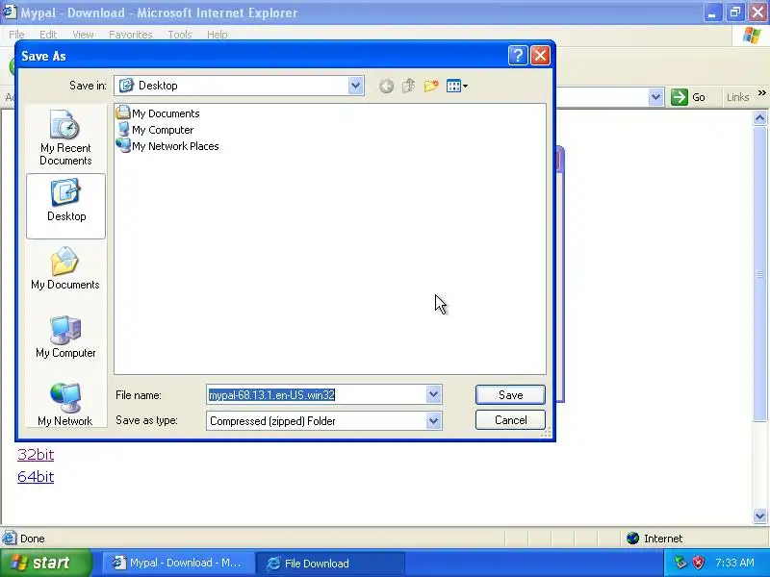This screenshot has height=577, width=770.
Task: Expand the Save in location dropdown
Action: click(x=355, y=86)
